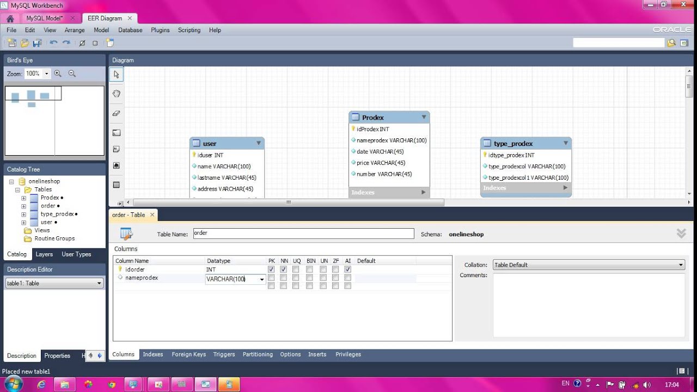Enable ZF checkbox for nameprodex

pos(335,278)
